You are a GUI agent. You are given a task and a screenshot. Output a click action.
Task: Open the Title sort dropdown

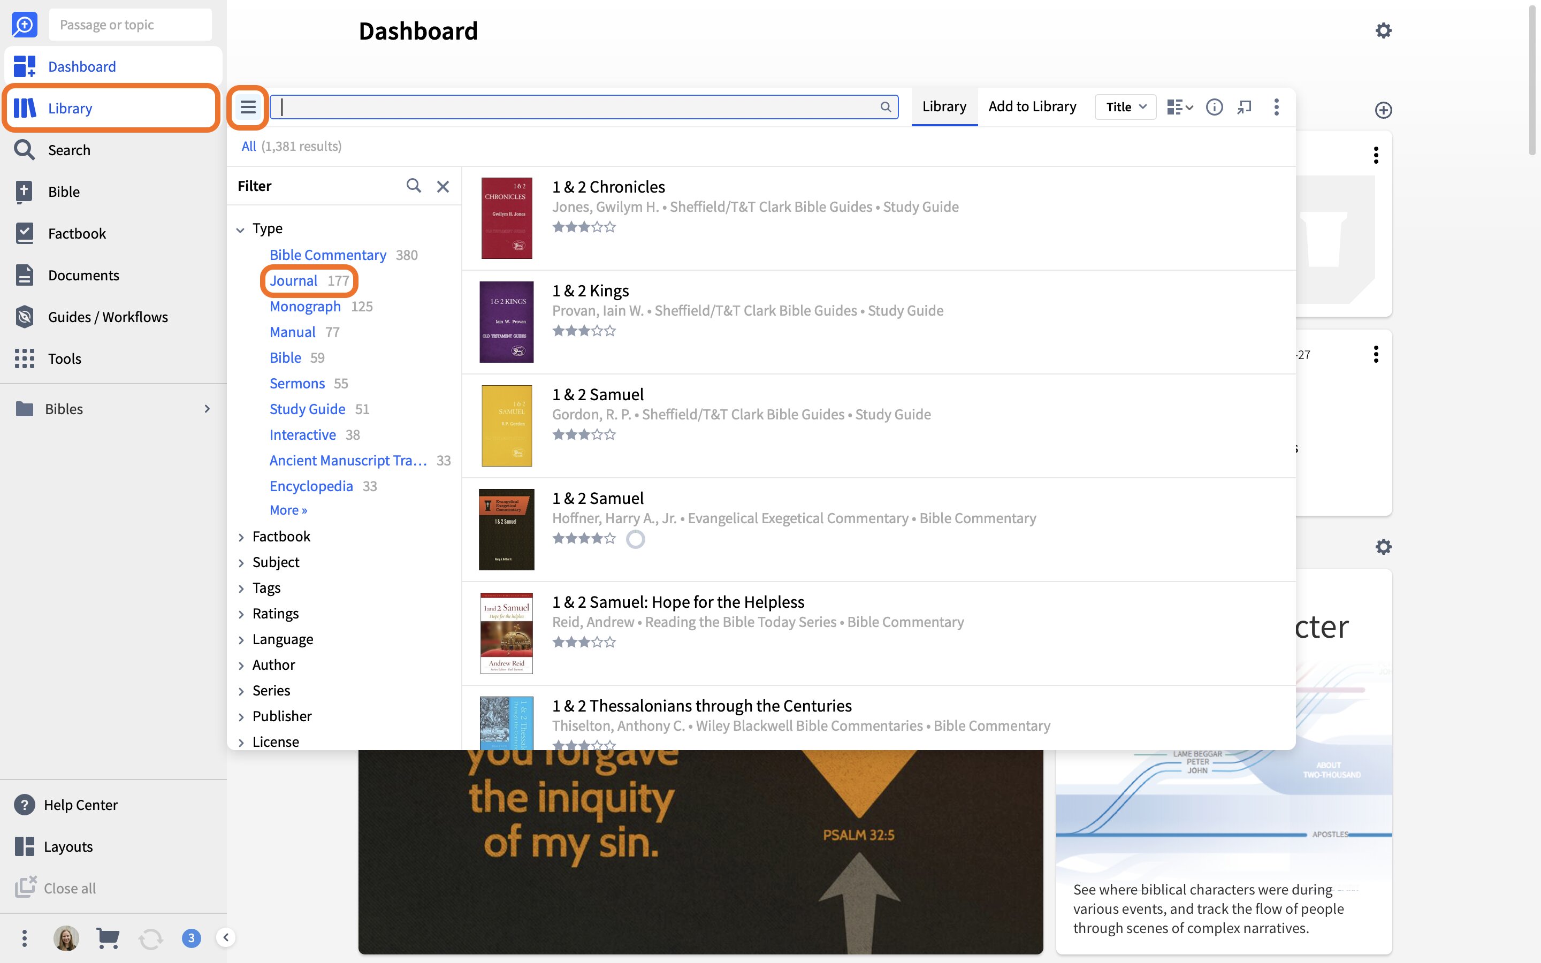click(1125, 107)
